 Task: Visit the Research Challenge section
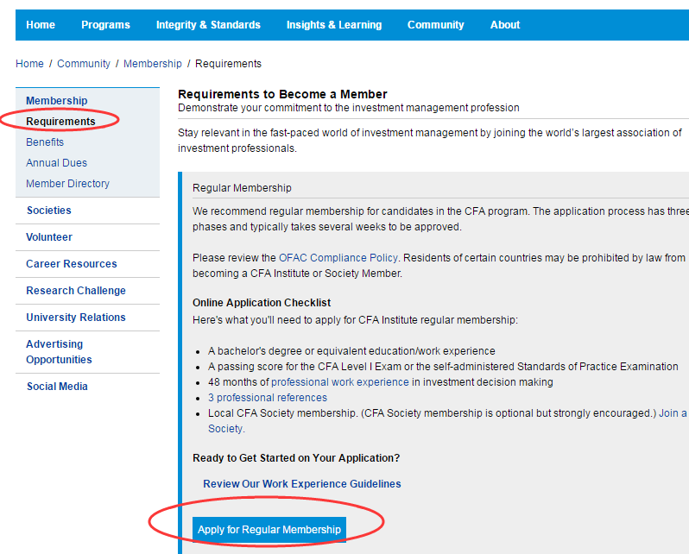pyautogui.click(x=76, y=291)
